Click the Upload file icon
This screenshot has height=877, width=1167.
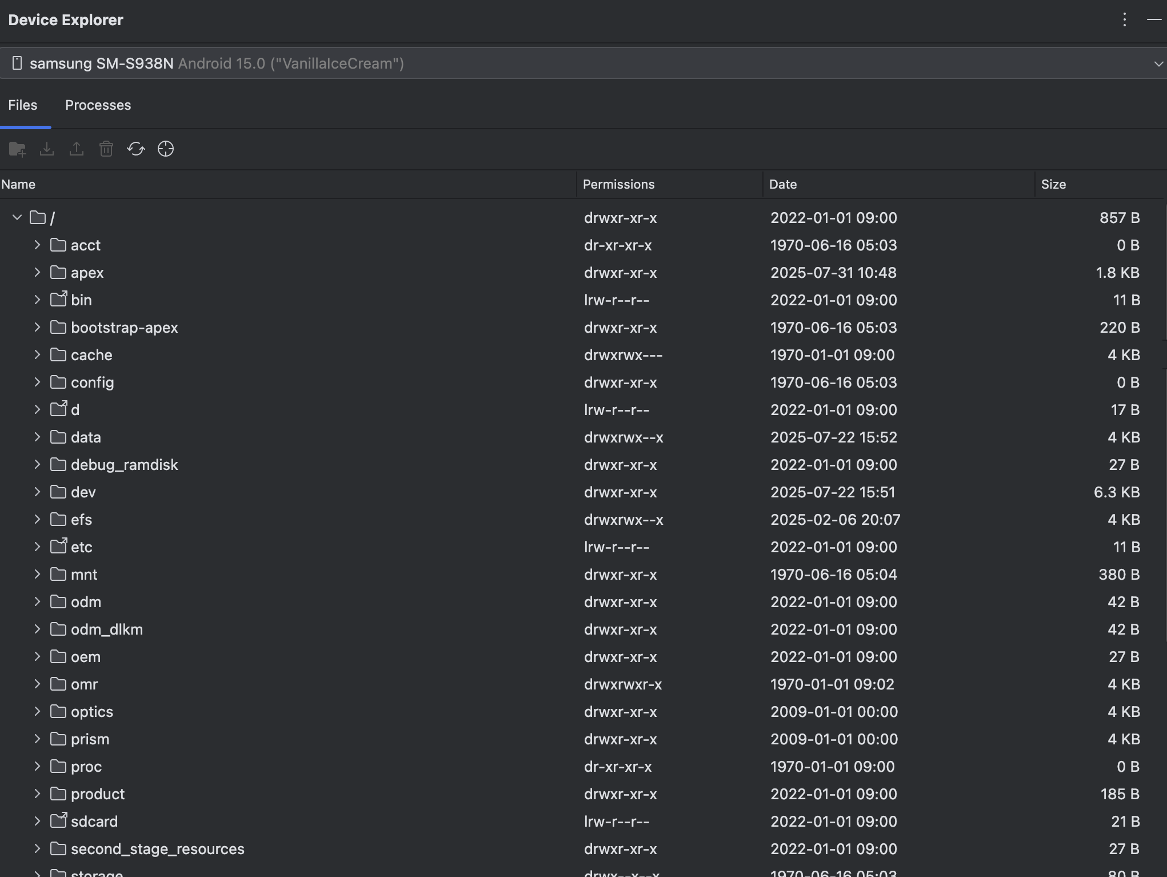[77, 149]
